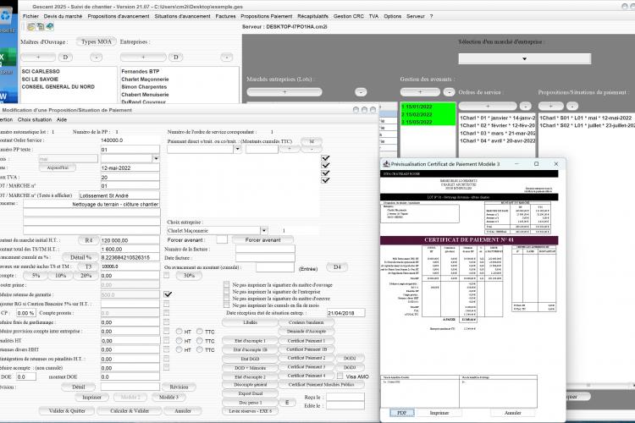The image size is (635, 423).
Task: Add a Maître d'Ouvrage with the plus button
Action: 38,57
